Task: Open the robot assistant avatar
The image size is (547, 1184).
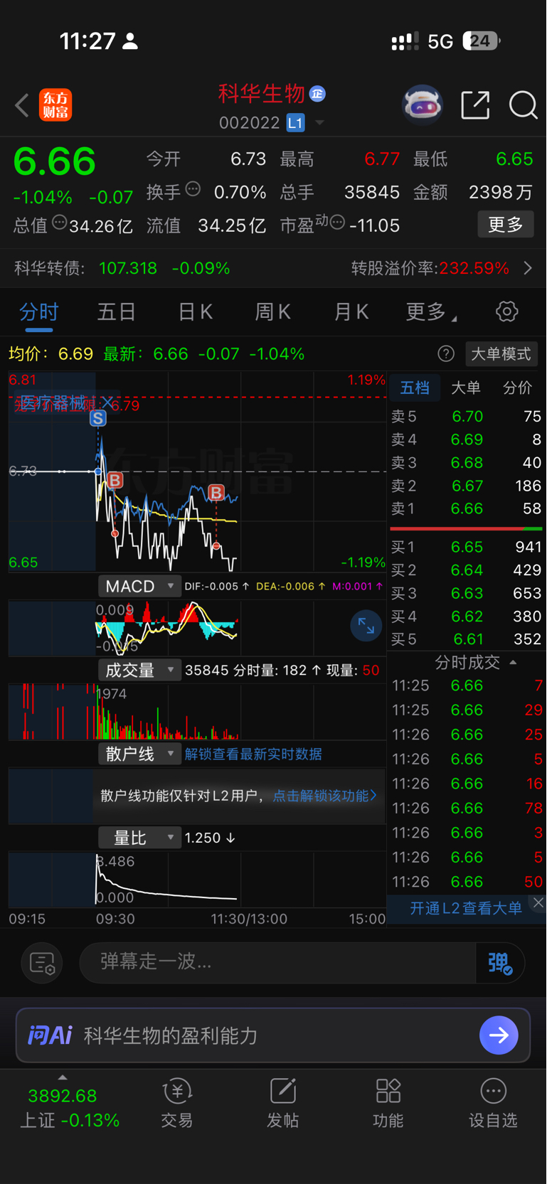Action: (423, 105)
